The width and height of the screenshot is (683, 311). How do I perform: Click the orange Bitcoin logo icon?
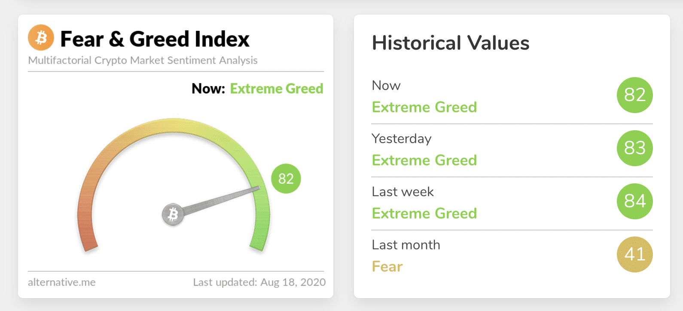41,38
